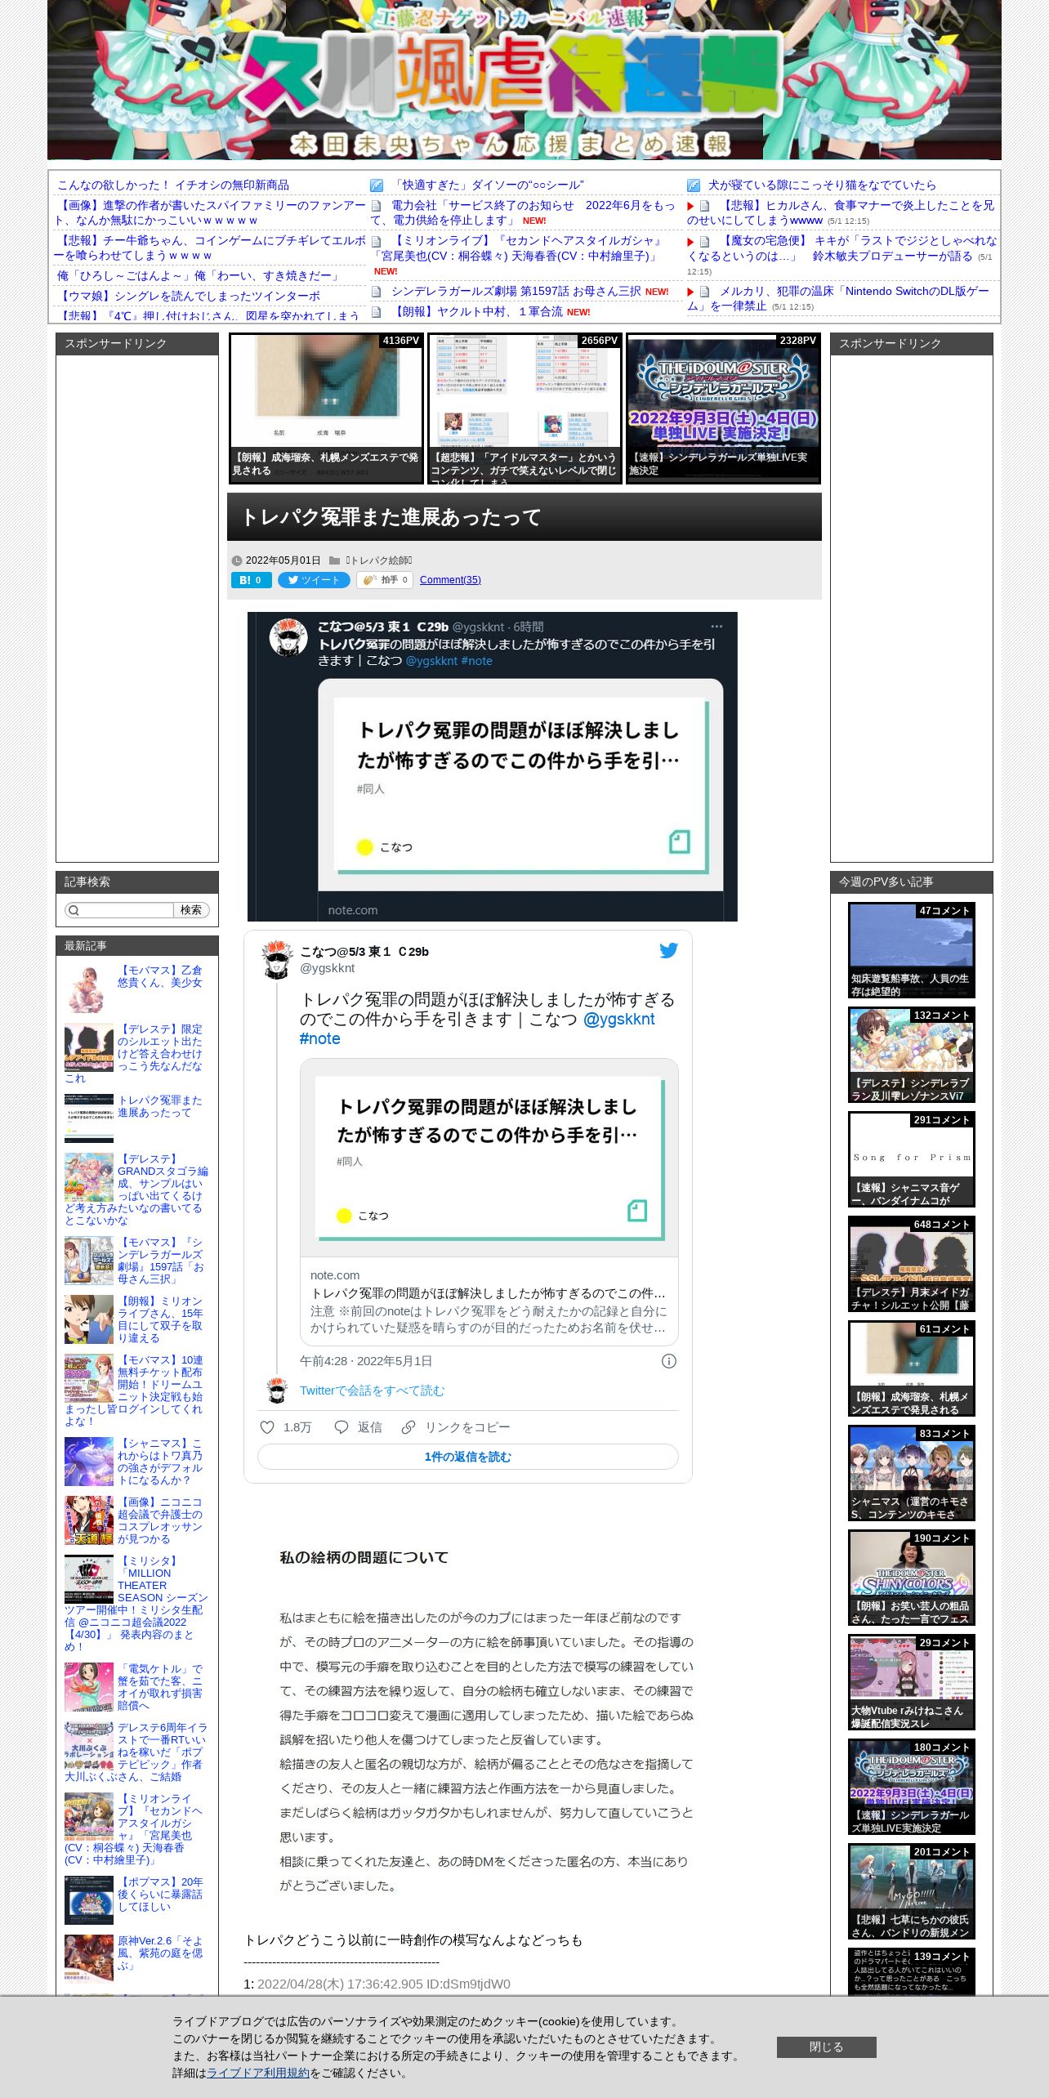
Task: Open 進撃の作者 スパイファミリー ファンアート link
Action: point(210,212)
